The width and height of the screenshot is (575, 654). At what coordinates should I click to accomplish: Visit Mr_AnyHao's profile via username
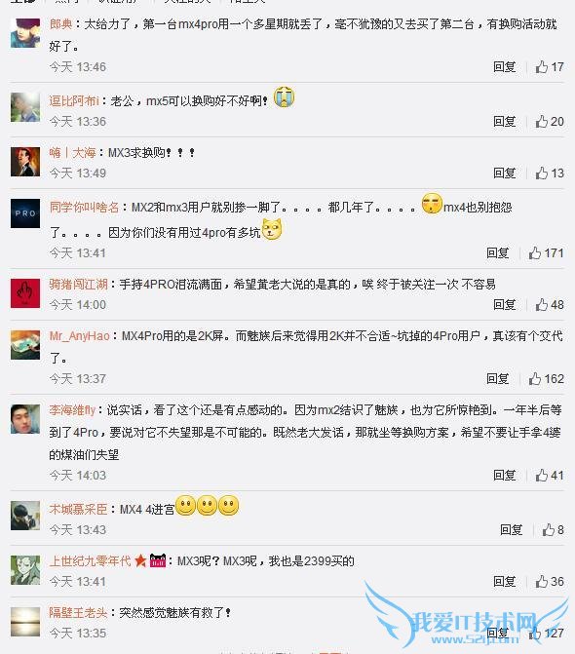79,336
